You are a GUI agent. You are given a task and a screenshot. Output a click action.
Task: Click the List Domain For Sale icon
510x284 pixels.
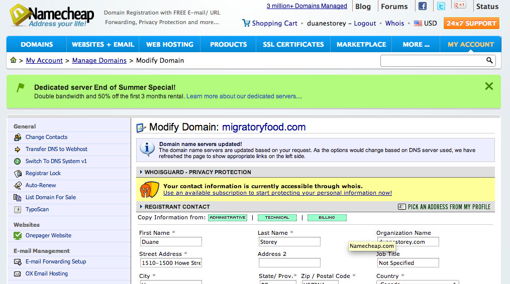coord(18,198)
